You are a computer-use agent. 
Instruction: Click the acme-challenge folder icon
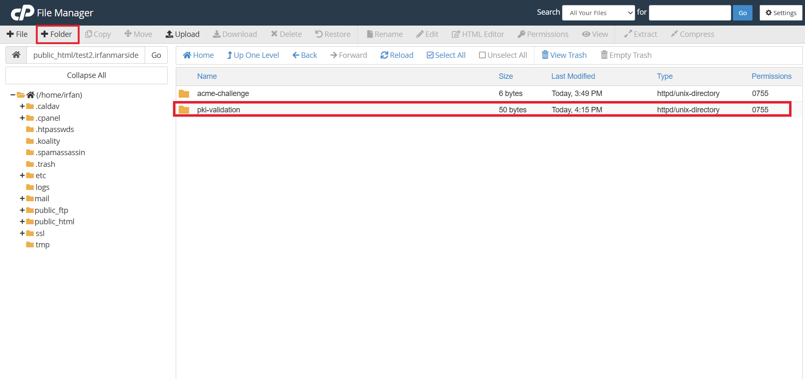[184, 93]
